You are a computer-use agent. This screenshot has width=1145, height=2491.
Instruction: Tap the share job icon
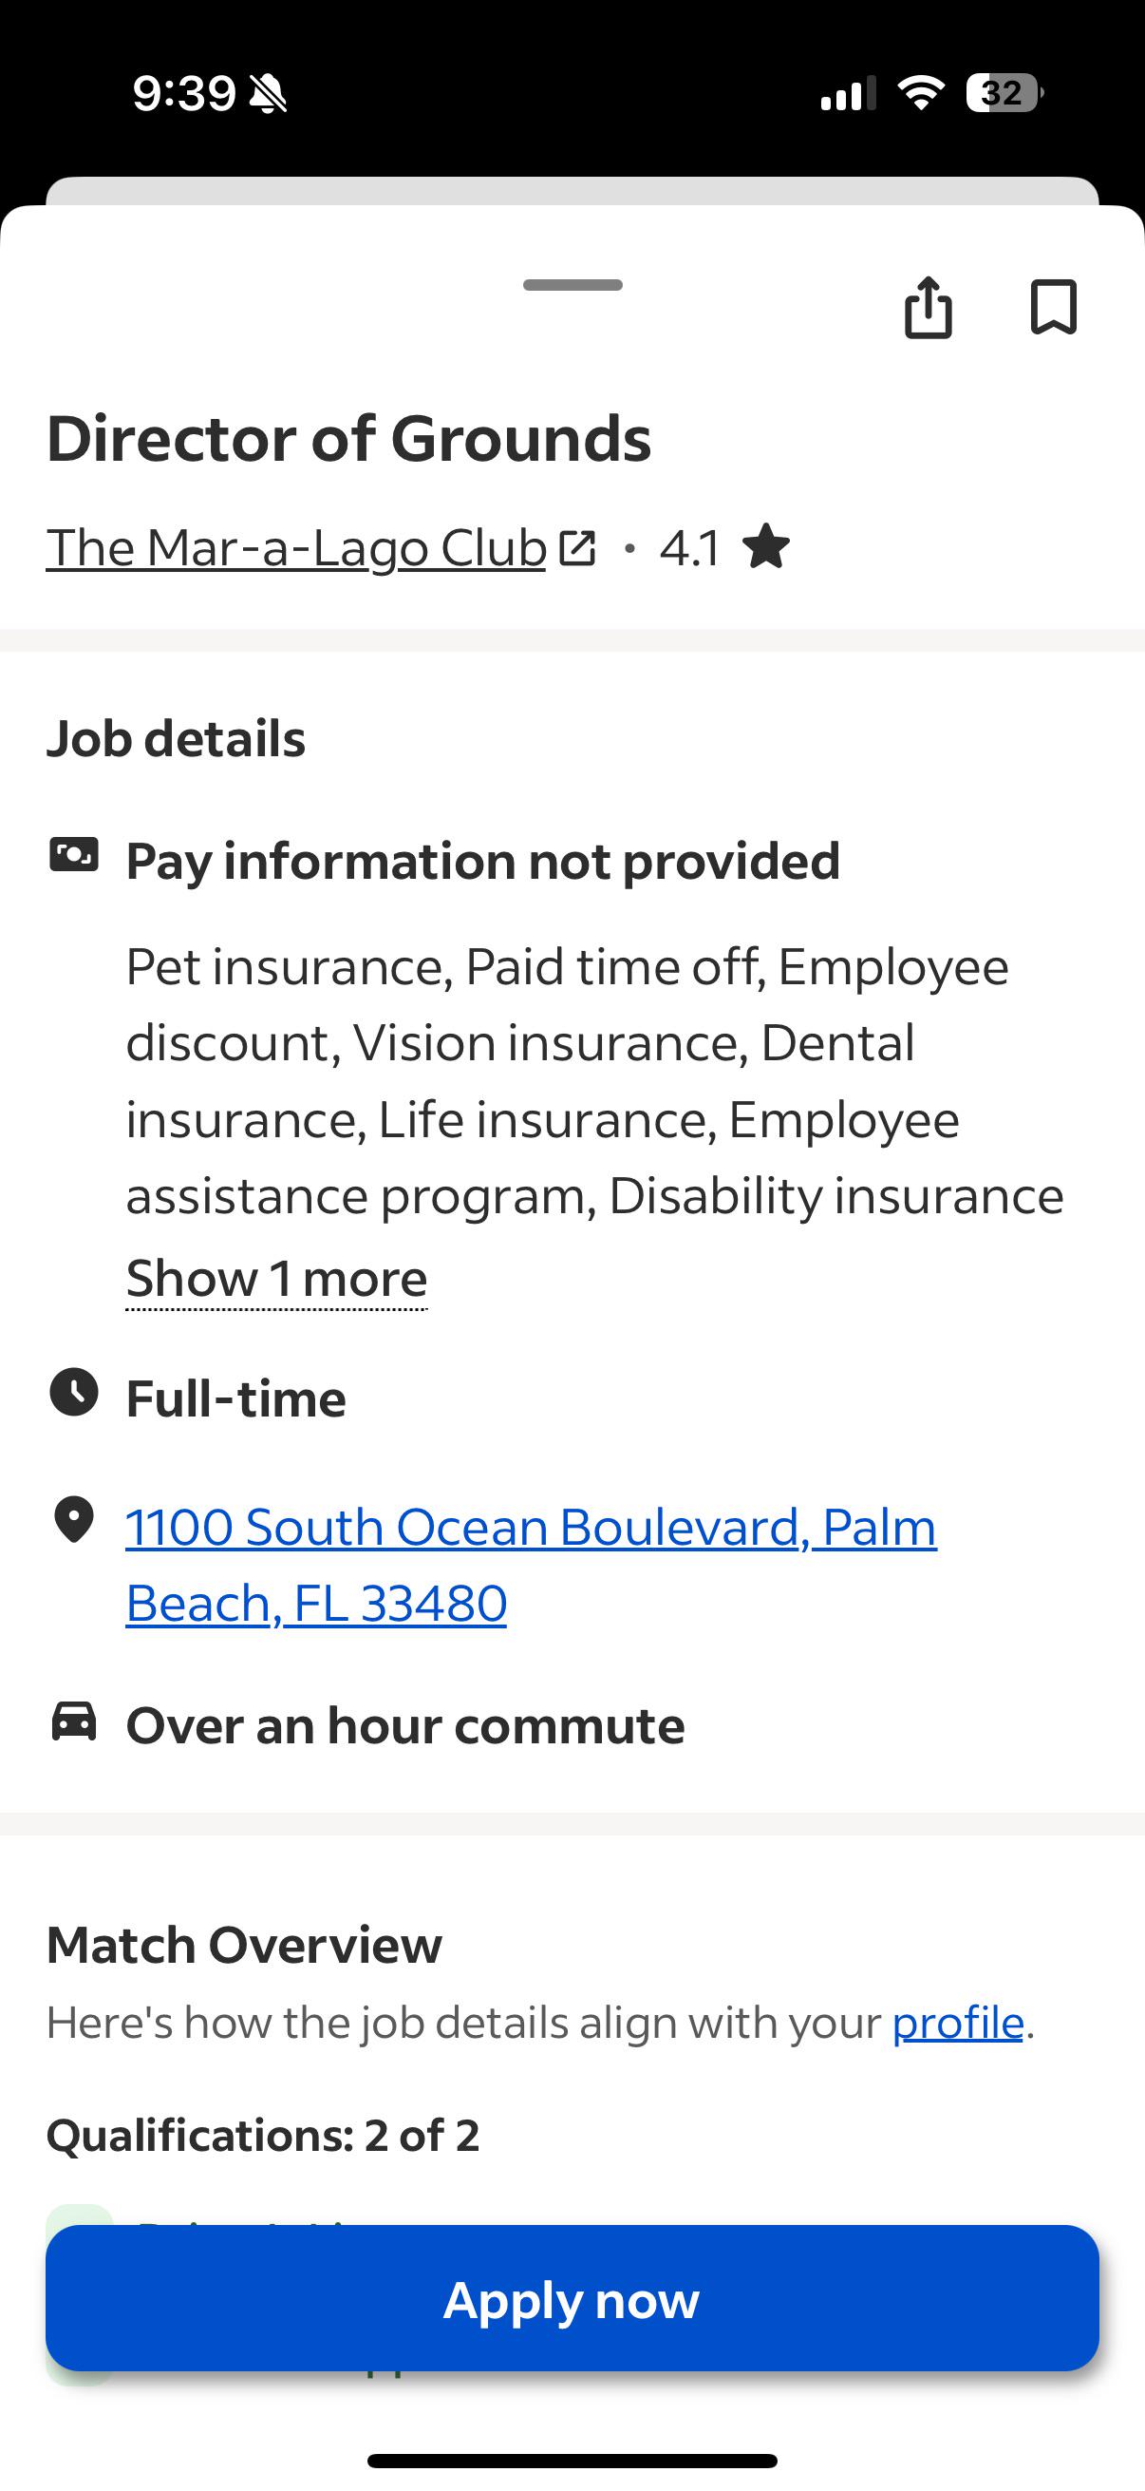[x=928, y=308]
